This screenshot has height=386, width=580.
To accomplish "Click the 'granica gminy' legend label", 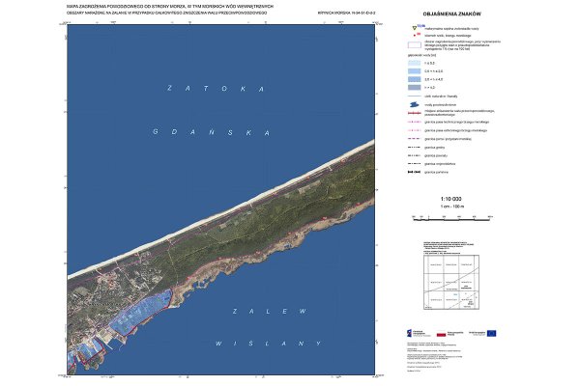I will pyautogui.click(x=435, y=148).
